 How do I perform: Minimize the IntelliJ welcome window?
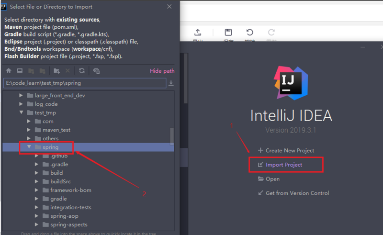coord(363,47)
